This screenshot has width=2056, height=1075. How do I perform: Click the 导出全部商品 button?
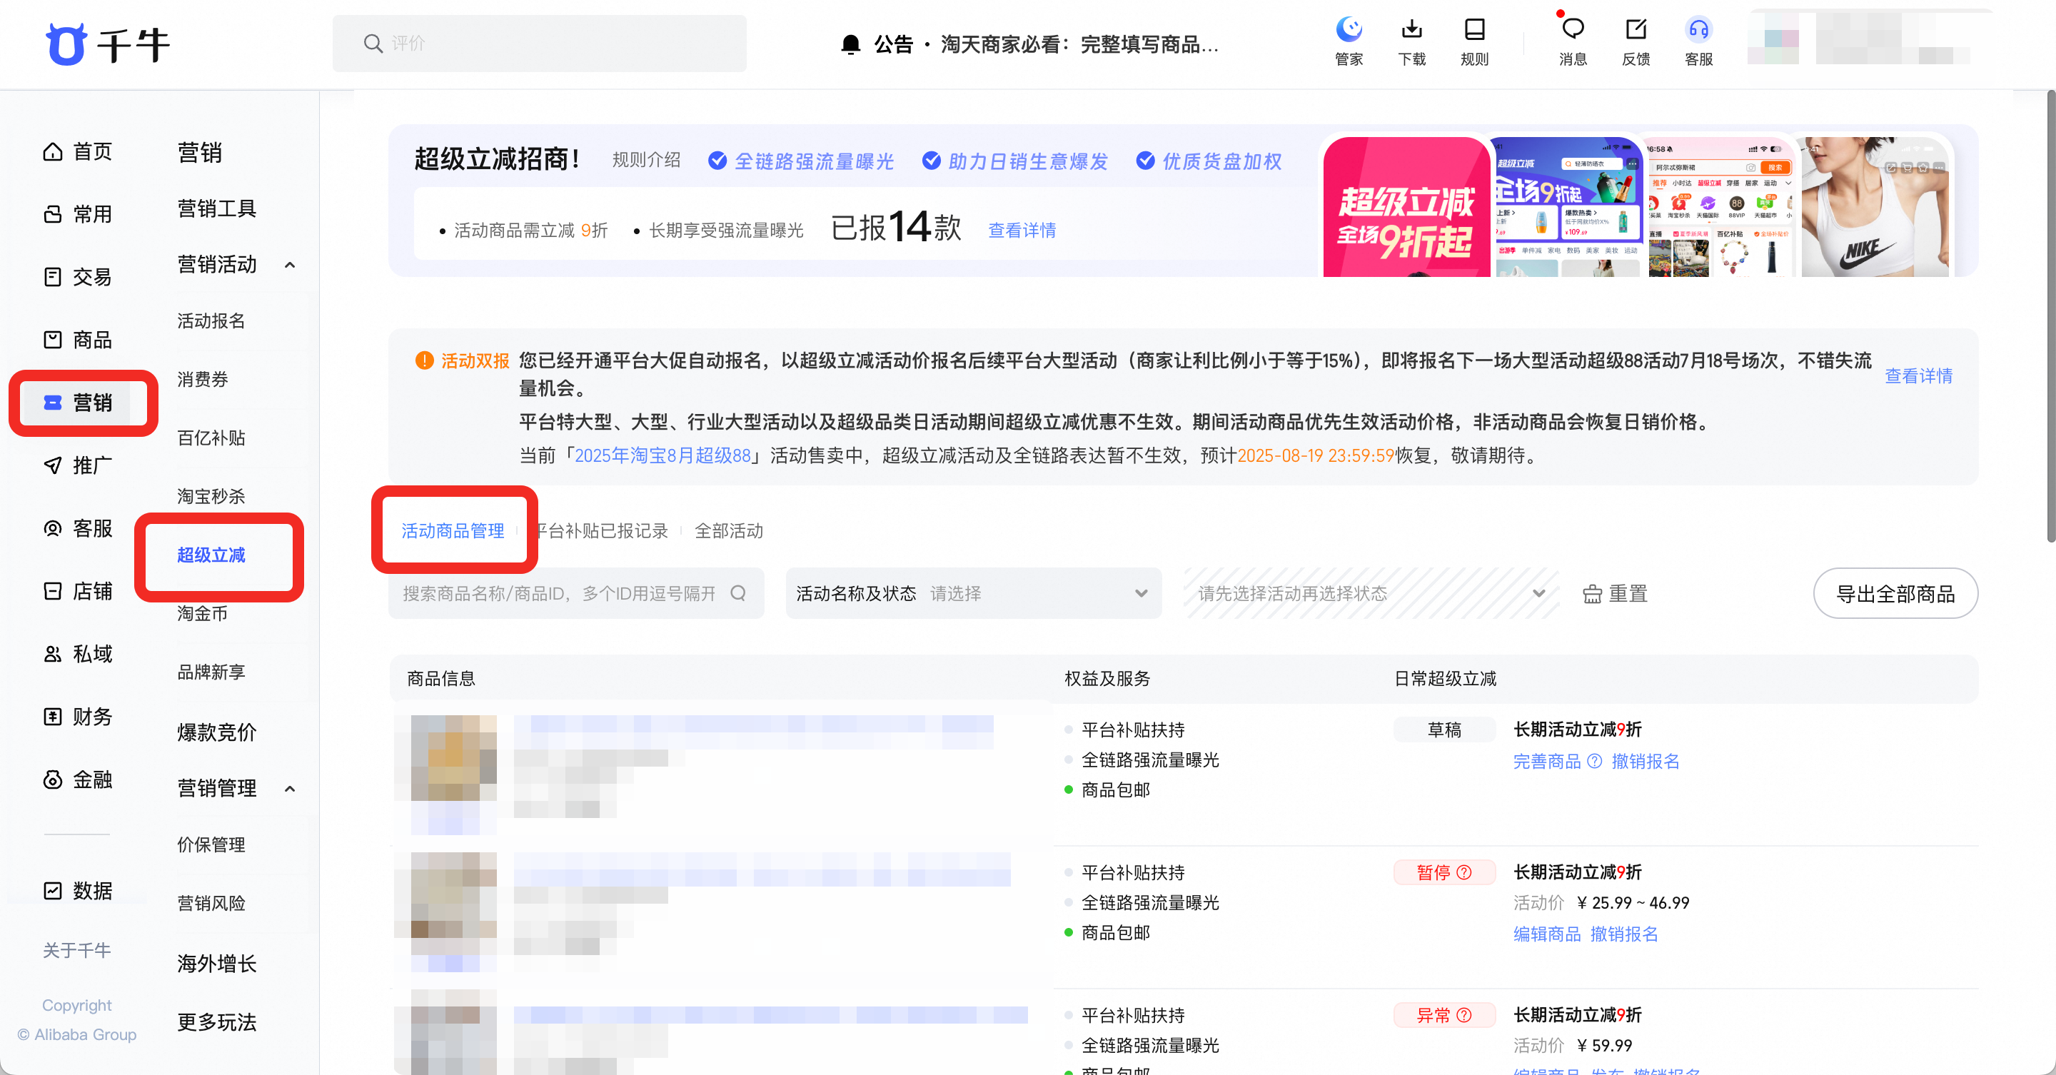click(x=1895, y=593)
